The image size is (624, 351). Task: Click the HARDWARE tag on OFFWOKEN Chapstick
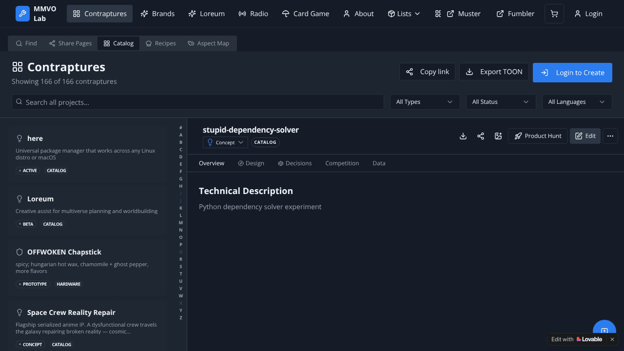69,284
